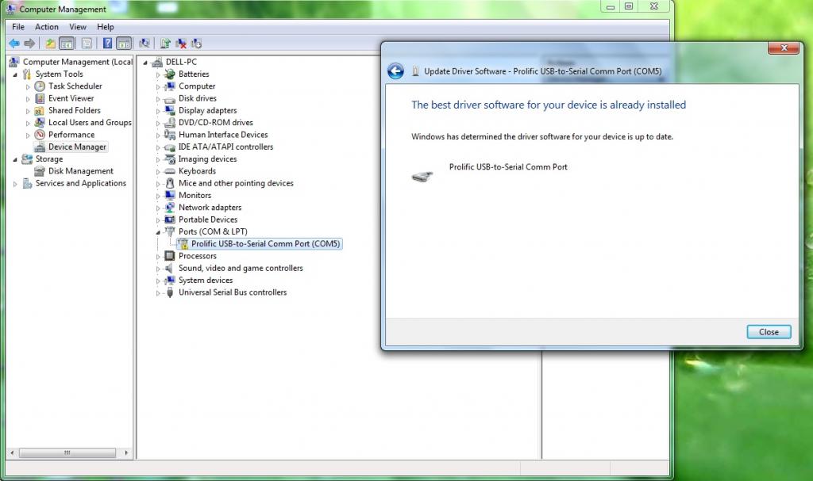Select Computer Management (Local) root
813x481 pixels.
78,62
